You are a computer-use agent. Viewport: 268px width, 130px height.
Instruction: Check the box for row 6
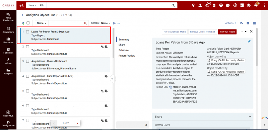27,106
